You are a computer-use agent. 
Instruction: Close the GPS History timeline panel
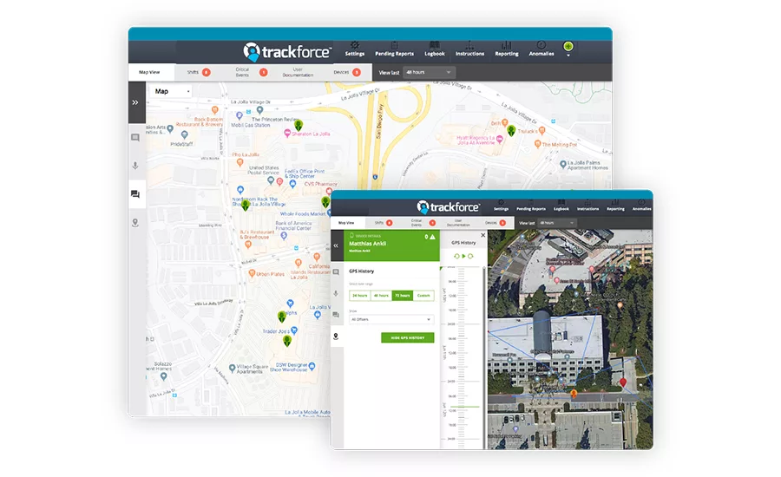point(483,235)
